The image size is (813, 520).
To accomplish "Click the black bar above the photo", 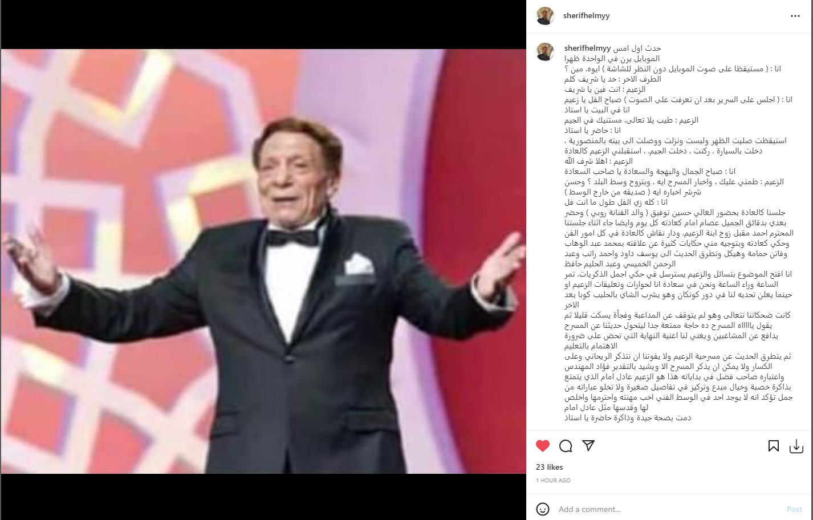I will pos(263,25).
